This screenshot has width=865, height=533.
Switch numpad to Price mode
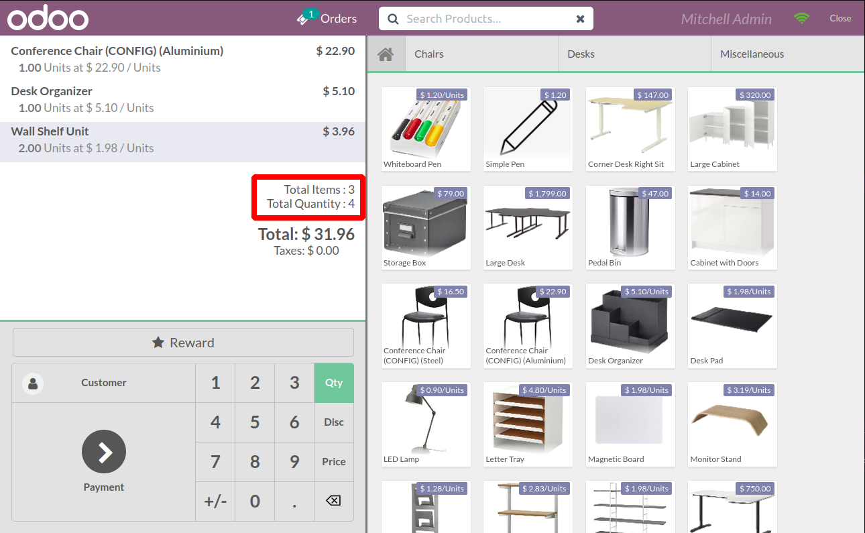334,462
